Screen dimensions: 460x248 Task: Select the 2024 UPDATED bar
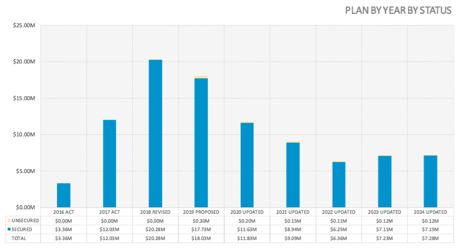(430, 182)
